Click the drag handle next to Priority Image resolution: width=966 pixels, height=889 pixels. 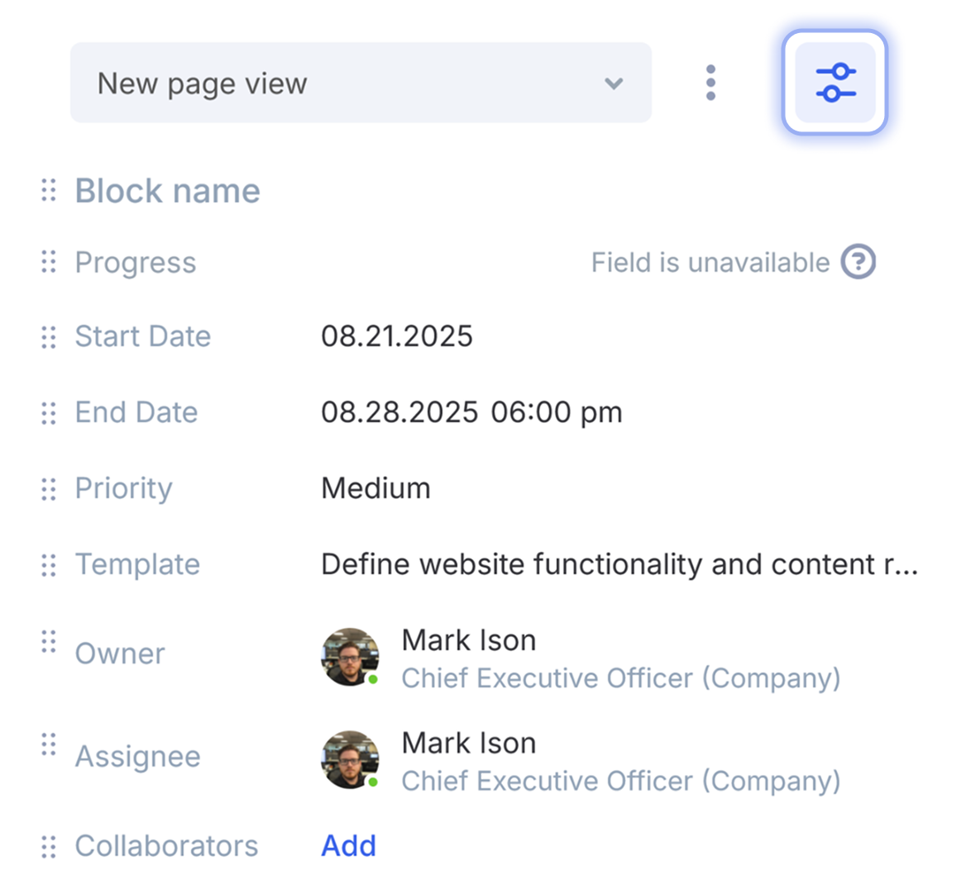pyautogui.click(x=49, y=488)
